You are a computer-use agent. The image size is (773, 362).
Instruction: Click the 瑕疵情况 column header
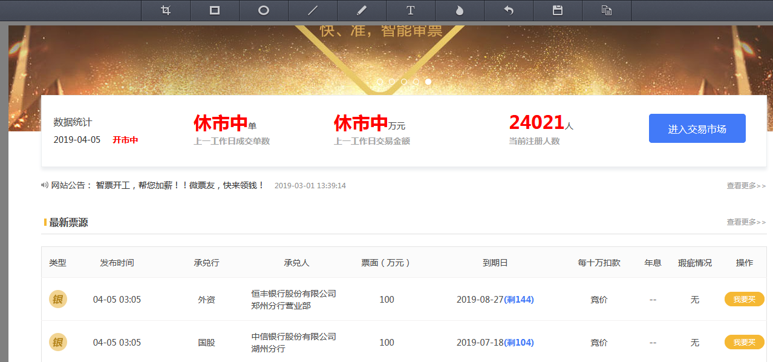click(695, 263)
